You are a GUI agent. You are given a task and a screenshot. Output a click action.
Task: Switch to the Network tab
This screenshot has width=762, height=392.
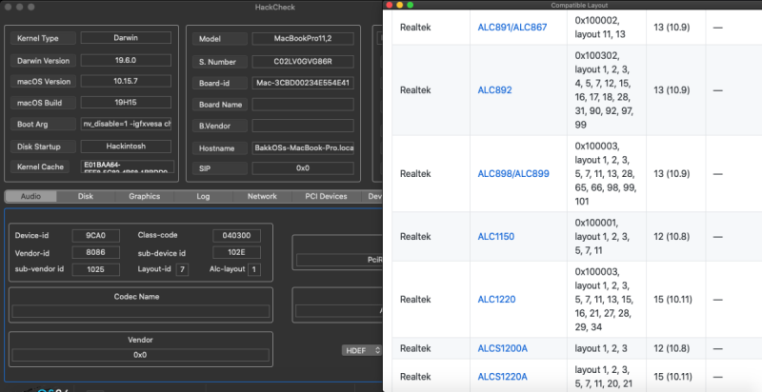(262, 197)
